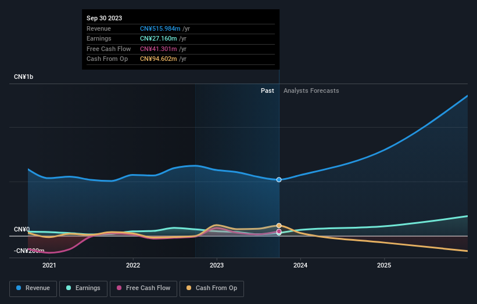The width and height of the screenshot is (477, 304).
Task: Click the CN¥41.301m free cash flow value
Action: pyautogui.click(x=158, y=49)
